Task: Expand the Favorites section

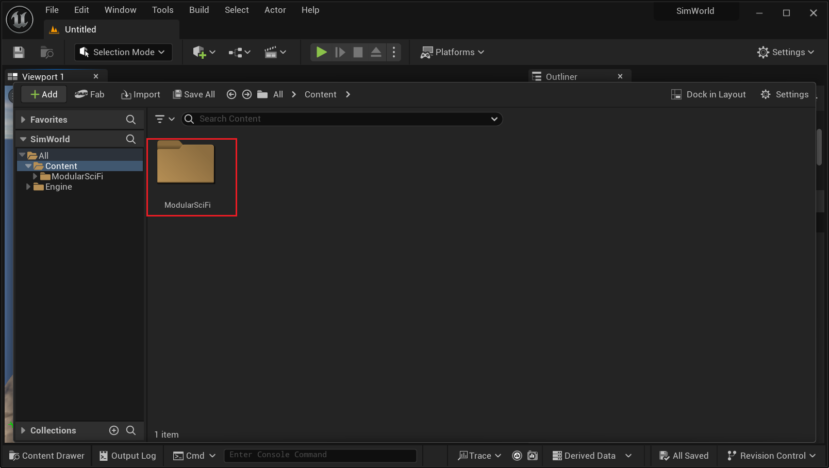Action: click(x=23, y=120)
